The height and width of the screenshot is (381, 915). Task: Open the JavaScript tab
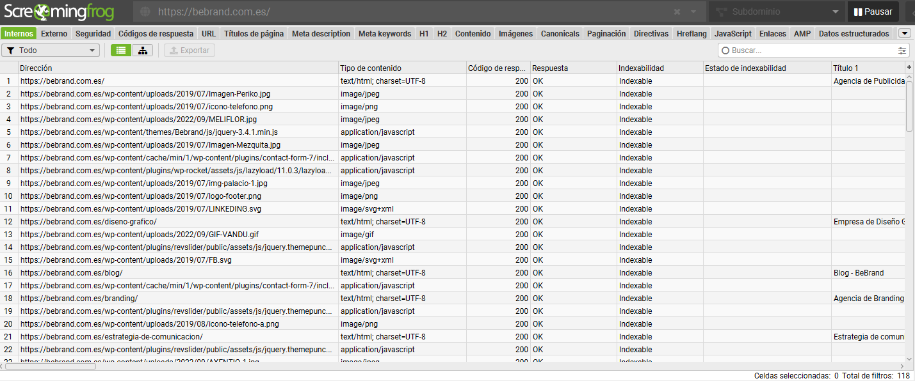point(733,34)
